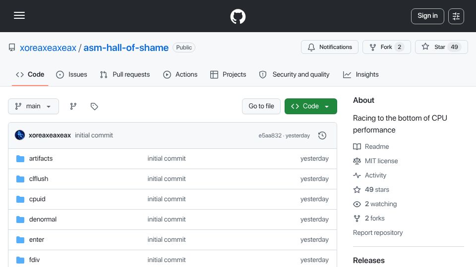Switch to the Issues tab
Screen dimensions: 476x267
click(71, 75)
